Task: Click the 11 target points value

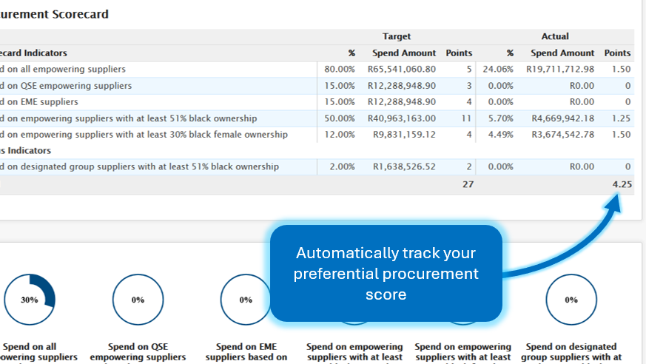Action: [x=466, y=118]
